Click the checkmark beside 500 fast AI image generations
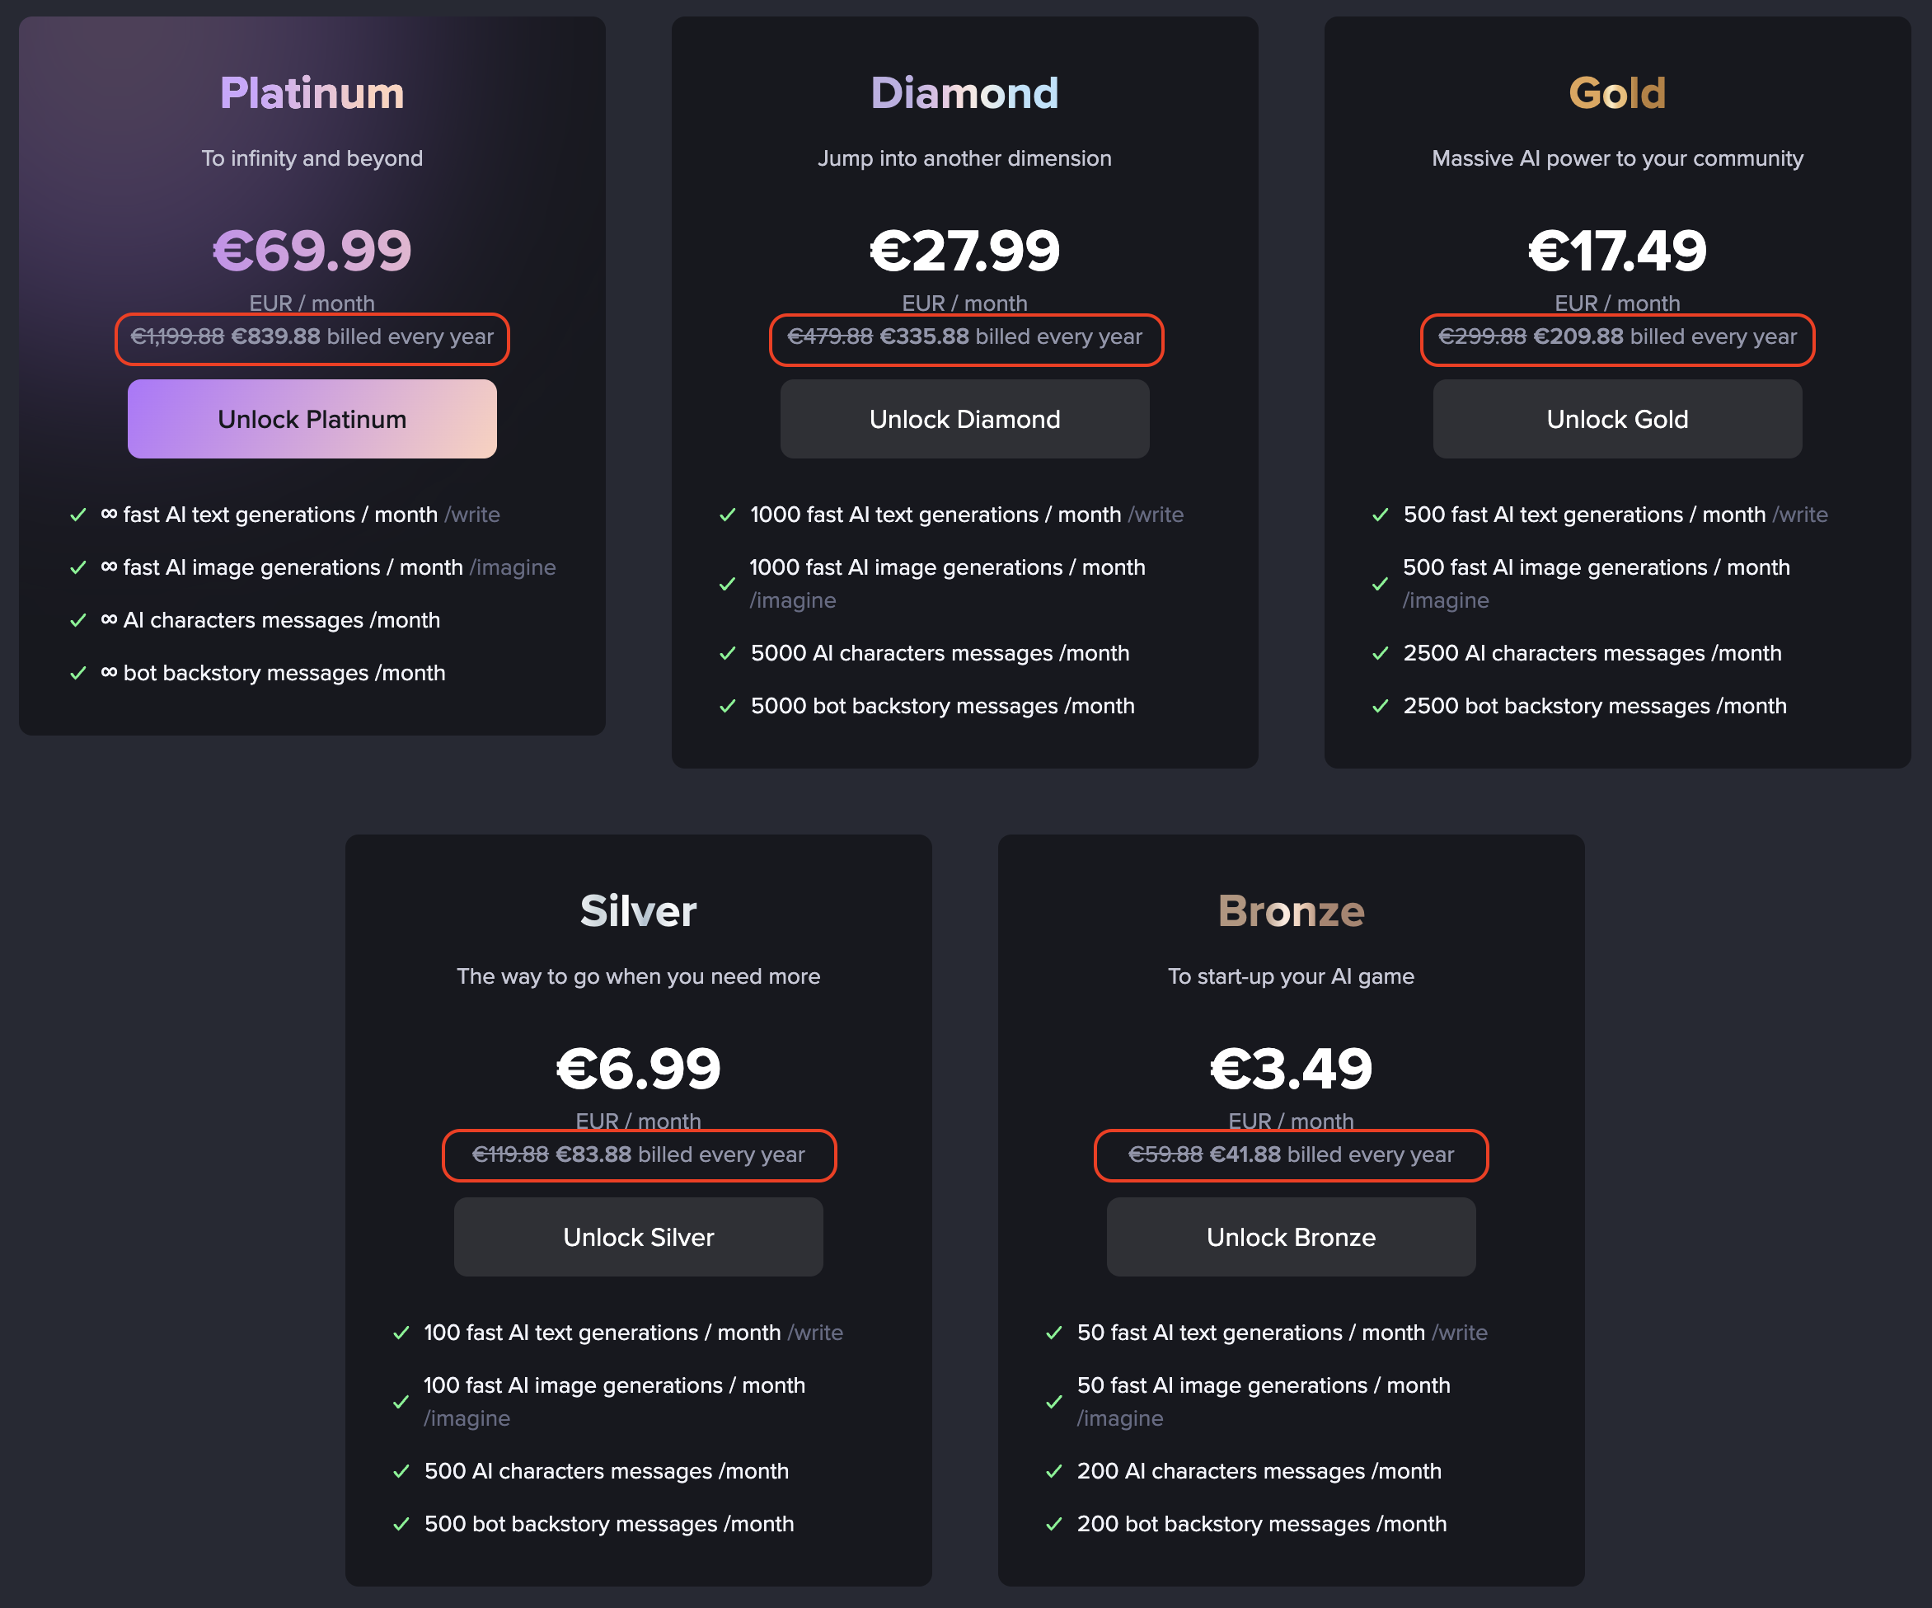The width and height of the screenshot is (1932, 1608). tap(1380, 584)
